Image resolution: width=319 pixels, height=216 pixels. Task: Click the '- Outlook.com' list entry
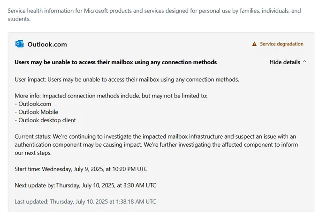(33, 104)
